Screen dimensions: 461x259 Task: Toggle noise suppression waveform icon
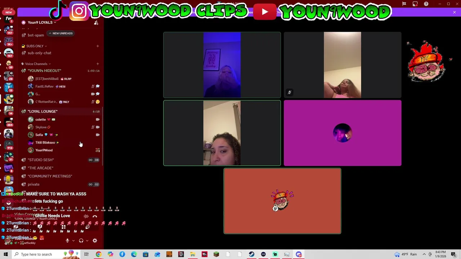(86, 217)
